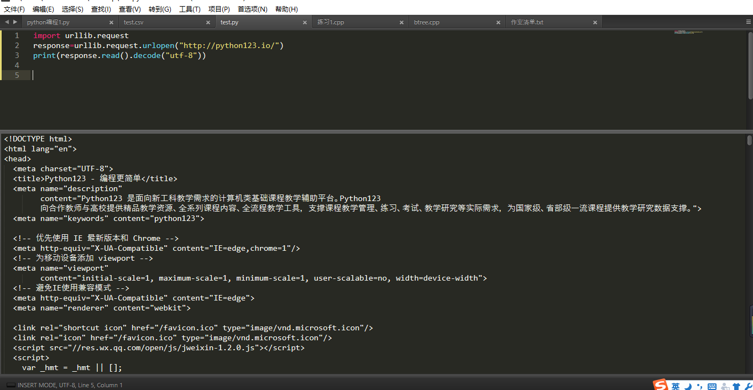The width and height of the screenshot is (753, 390).
Task: Close the test.py tab
Action: 305,23
